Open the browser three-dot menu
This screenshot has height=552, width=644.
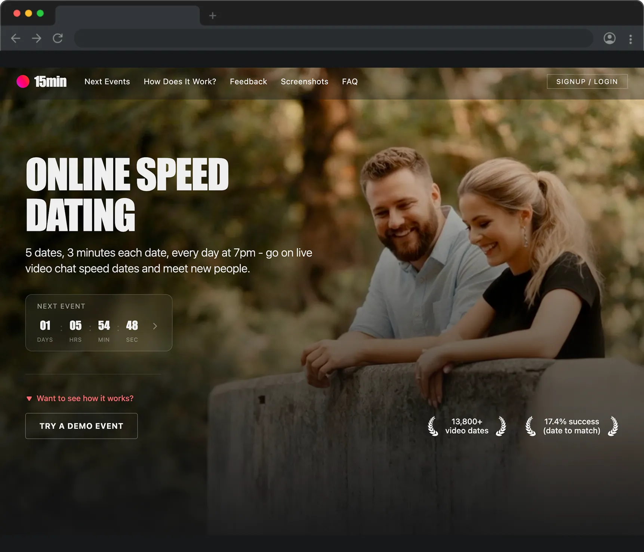coord(631,39)
